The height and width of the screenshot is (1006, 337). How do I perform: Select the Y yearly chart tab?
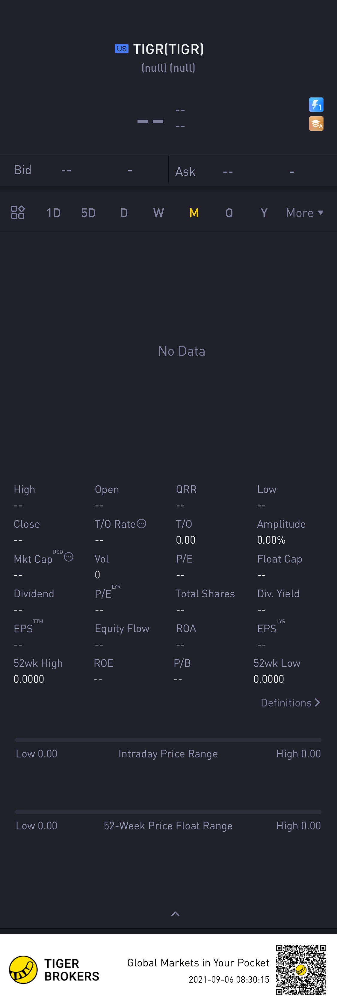click(x=264, y=213)
